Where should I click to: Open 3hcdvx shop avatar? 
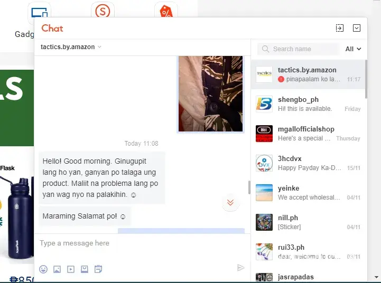(264, 163)
